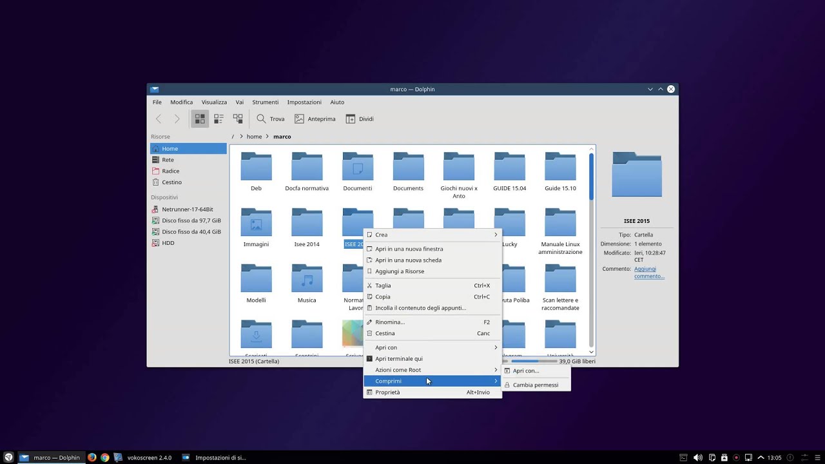Click the Trova search button
Image resolution: width=825 pixels, height=464 pixels.
coord(270,119)
